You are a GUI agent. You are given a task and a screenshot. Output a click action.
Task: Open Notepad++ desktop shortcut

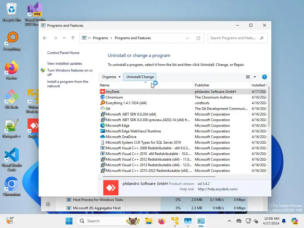coord(12,128)
